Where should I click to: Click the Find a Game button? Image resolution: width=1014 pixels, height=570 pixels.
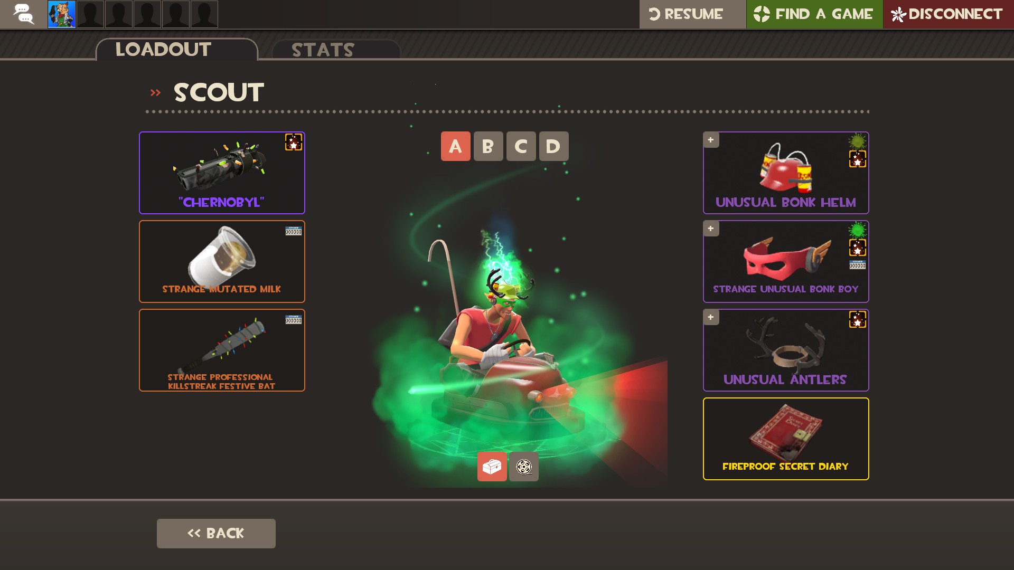tap(814, 14)
